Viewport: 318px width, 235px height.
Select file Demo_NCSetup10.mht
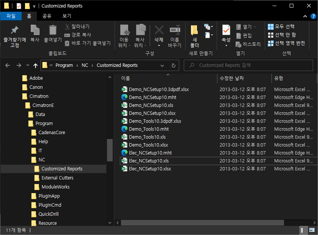152,97
